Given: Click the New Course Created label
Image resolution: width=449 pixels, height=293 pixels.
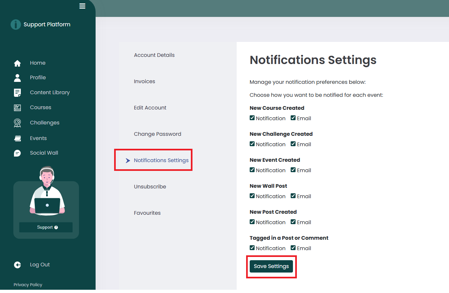Looking at the screenshot, I should point(277,108).
